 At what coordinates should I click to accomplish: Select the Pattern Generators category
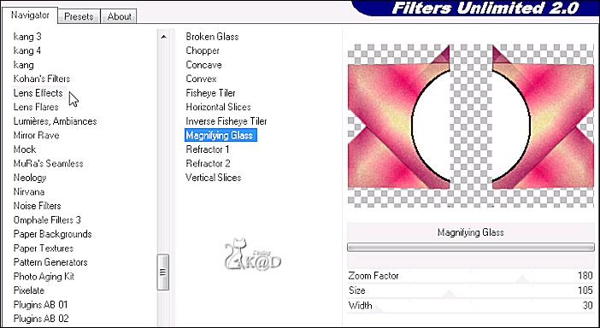pos(50,262)
